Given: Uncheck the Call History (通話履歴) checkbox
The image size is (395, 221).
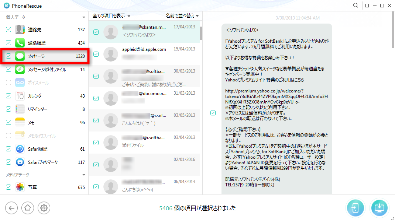Looking at the screenshot, I should [x=8, y=43].
